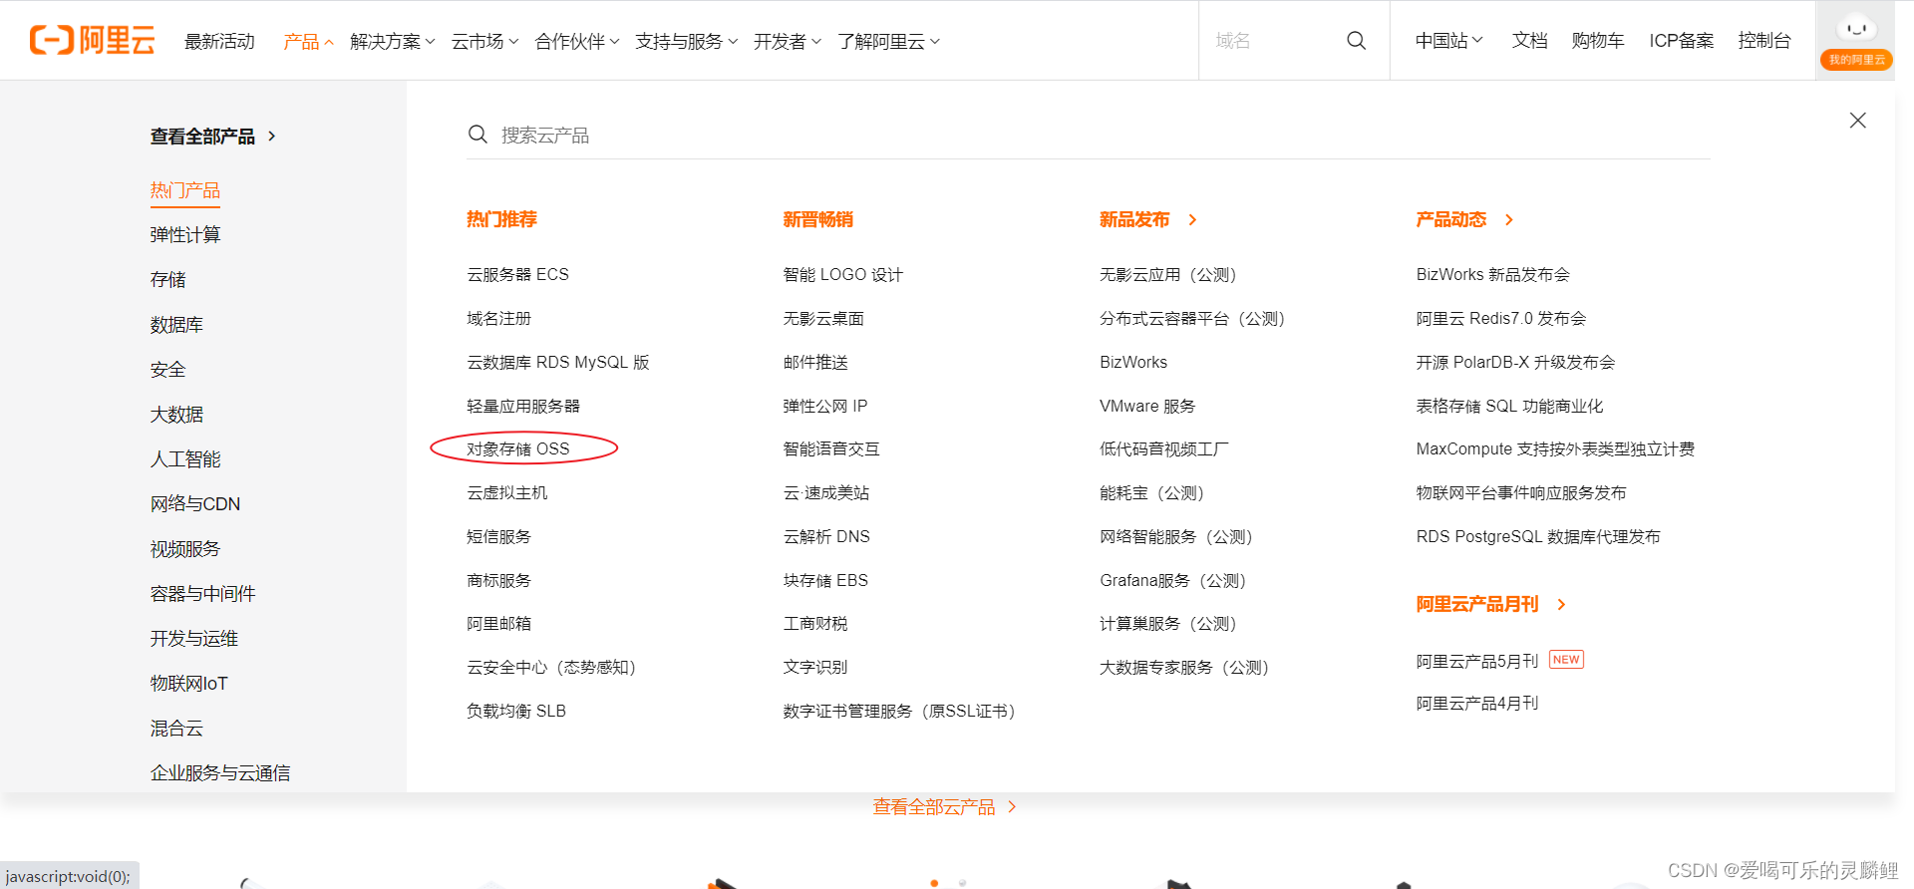Close the product menu panel

[1857, 121]
